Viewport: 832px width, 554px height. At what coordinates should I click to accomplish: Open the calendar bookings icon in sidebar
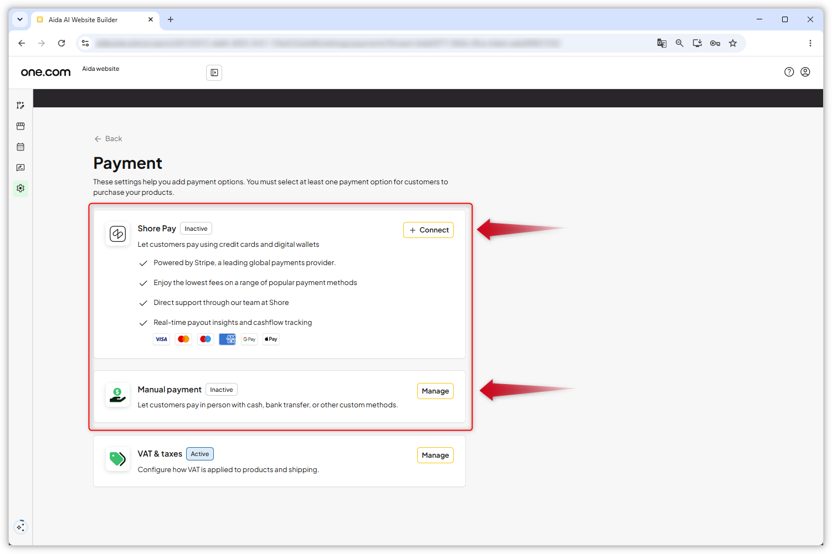[x=20, y=147]
